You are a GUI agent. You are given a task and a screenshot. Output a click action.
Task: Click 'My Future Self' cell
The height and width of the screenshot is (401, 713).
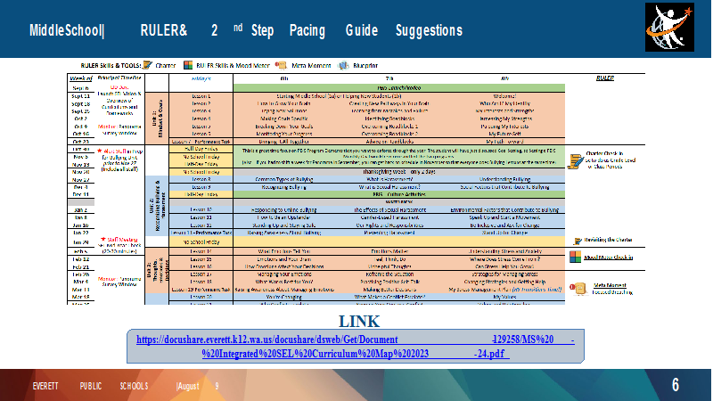pos(504,134)
